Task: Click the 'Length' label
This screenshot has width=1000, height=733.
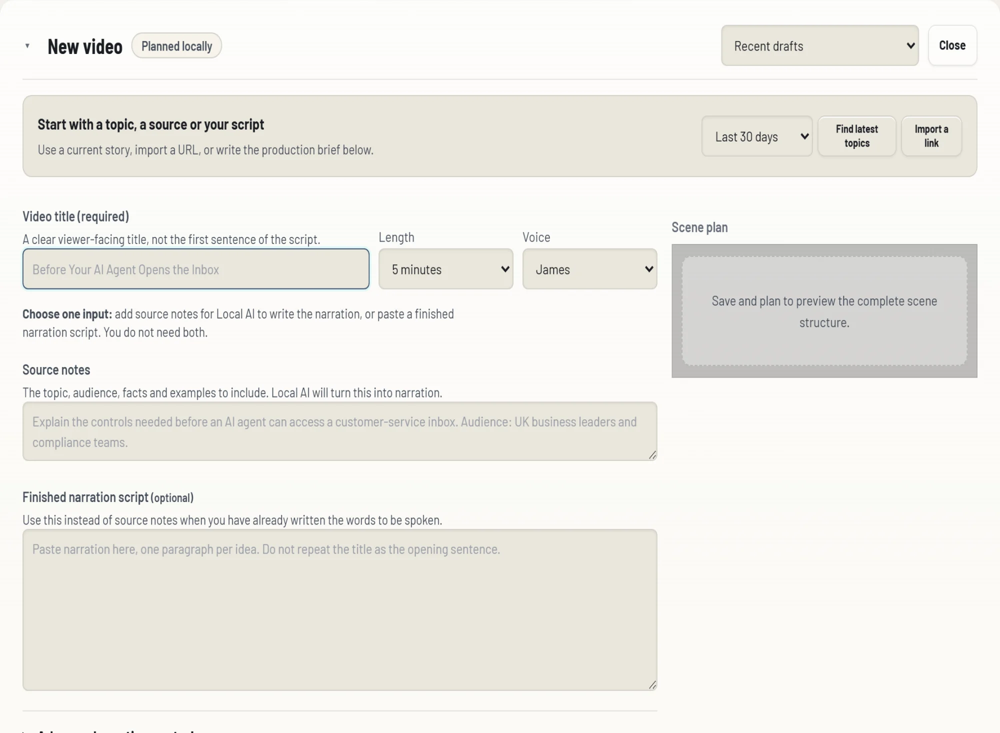Action: pos(396,237)
